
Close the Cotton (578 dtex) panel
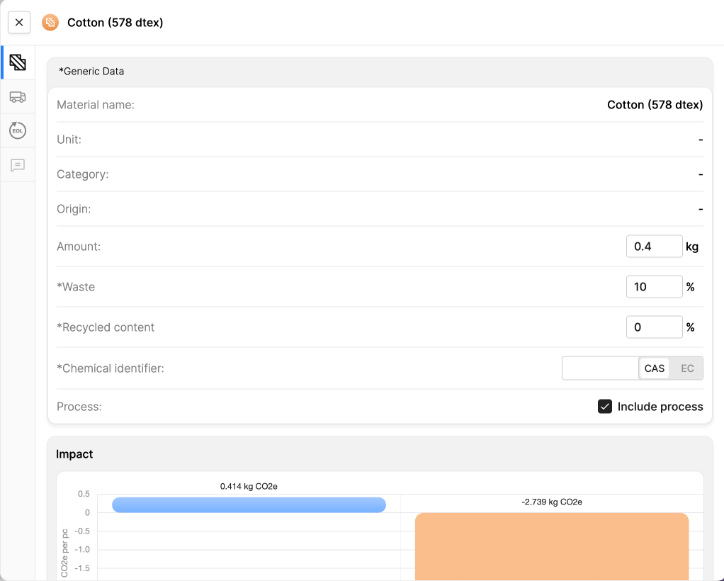tap(18, 22)
